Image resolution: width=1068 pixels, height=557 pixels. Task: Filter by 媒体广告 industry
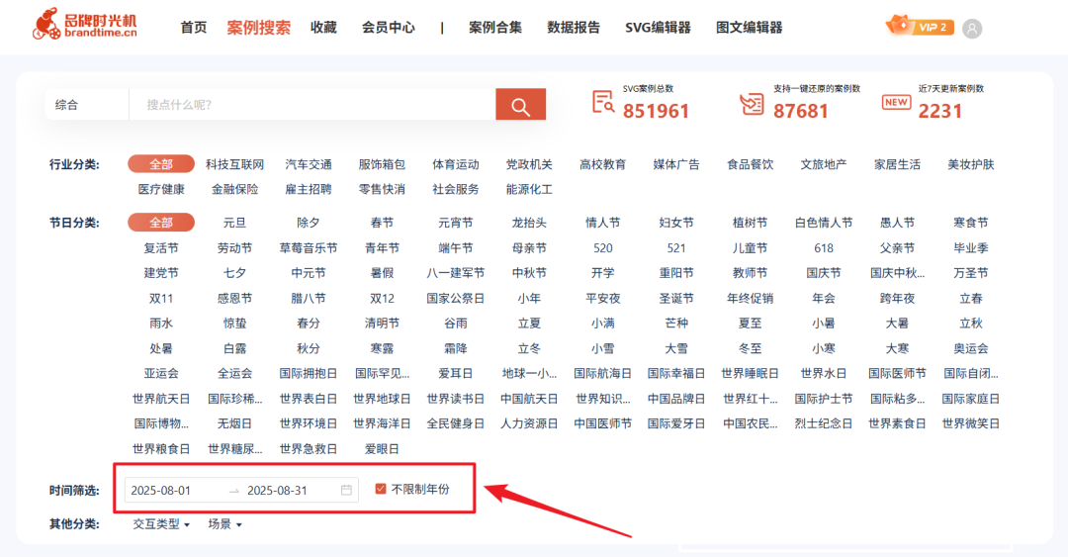coord(676,164)
